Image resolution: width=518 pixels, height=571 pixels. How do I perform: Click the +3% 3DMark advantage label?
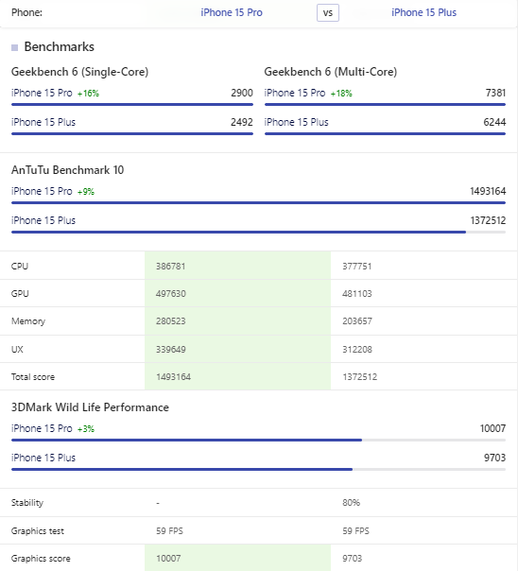click(x=85, y=429)
